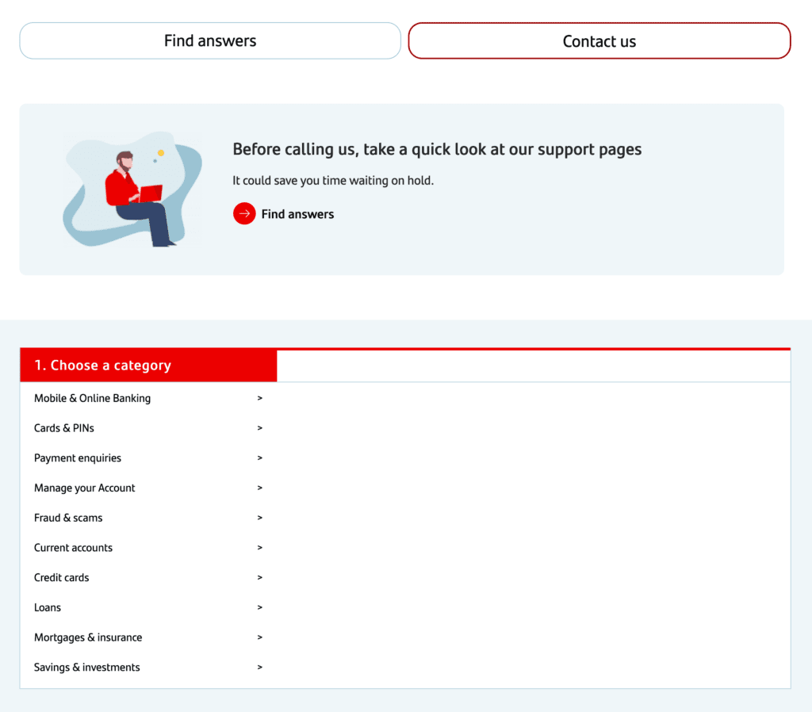Expand chevron next to Payment enquiries
The width and height of the screenshot is (812, 712).
[260, 458]
